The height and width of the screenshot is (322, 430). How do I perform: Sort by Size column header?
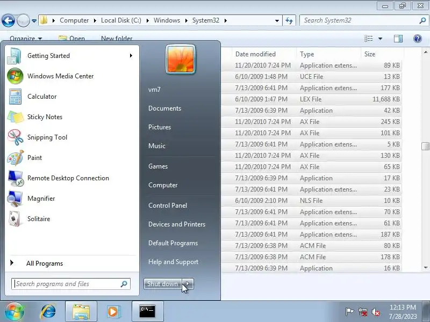pyautogui.click(x=382, y=54)
